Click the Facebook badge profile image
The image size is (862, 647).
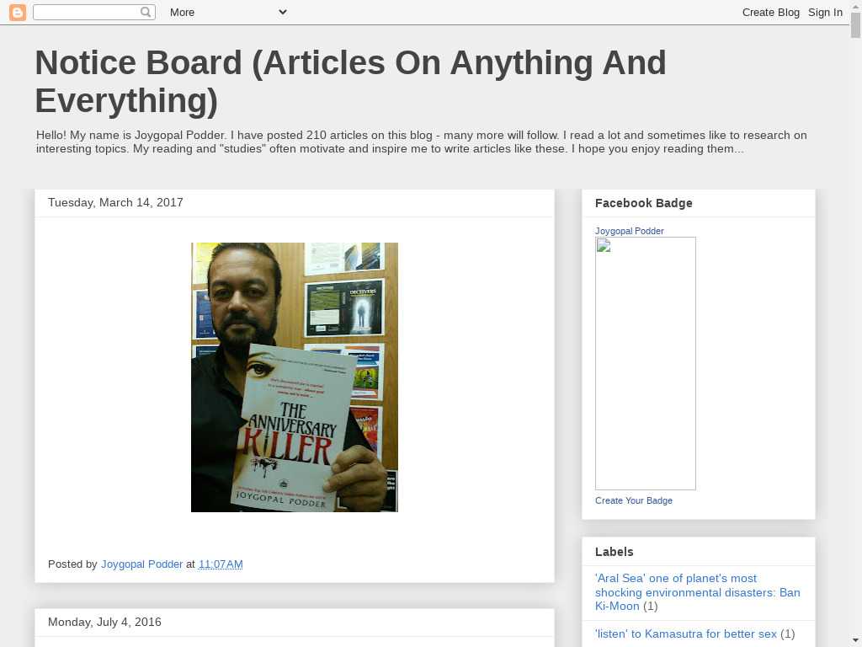pos(645,363)
